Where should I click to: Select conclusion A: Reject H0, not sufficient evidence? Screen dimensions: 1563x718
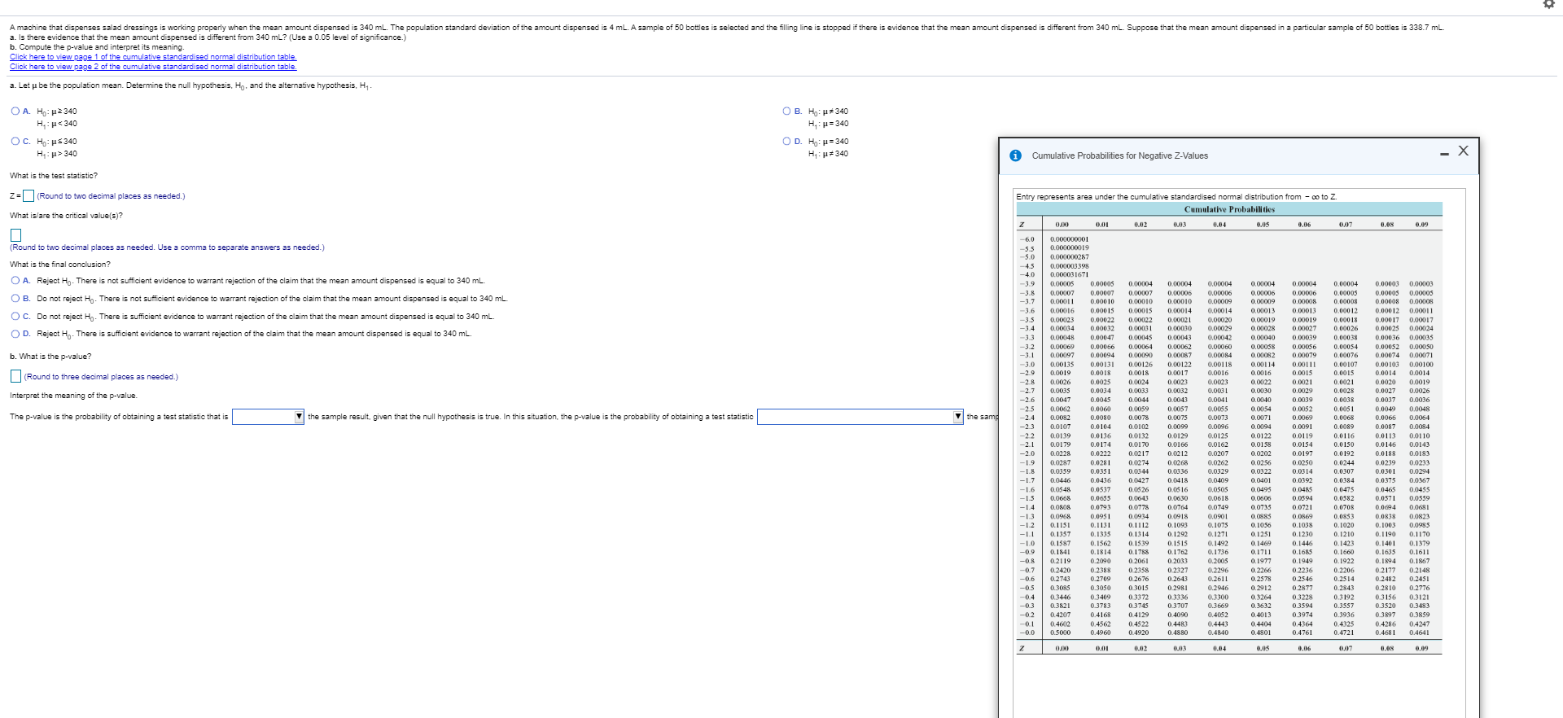tap(15, 281)
